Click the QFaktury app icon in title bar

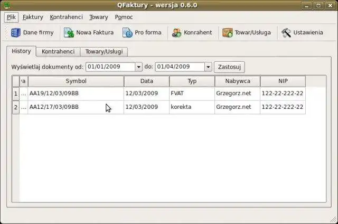click(7, 5)
